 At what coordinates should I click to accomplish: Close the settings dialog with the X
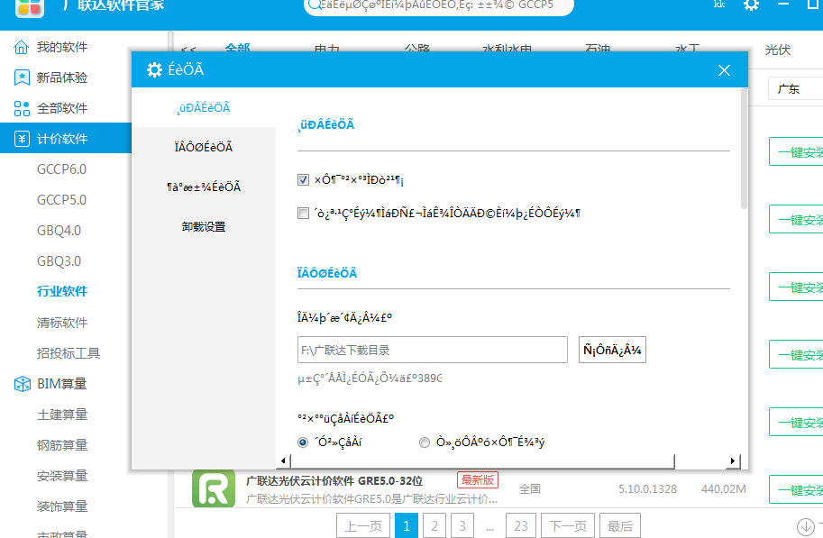725,70
